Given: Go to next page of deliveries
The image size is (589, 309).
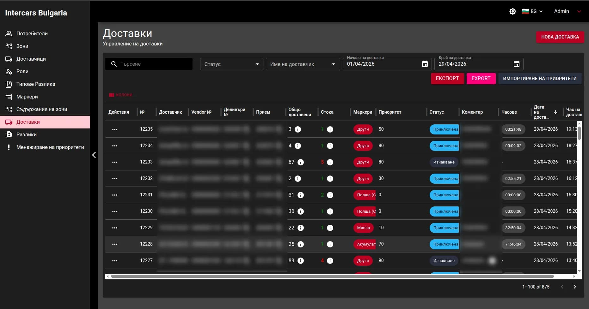Looking at the screenshot, I should point(575,287).
